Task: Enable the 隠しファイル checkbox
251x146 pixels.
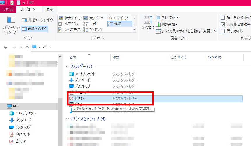Action: click(223, 31)
